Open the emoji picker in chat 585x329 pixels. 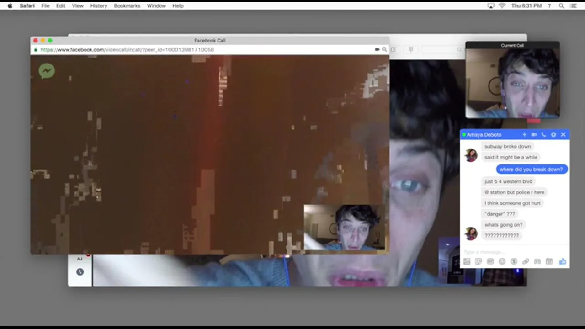(x=502, y=262)
